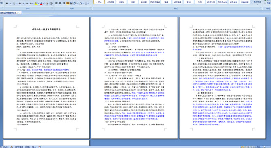Click the enclosed character icon
Image resolution: width=271 pixels, height=148 pixels.
(x=51, y=4)
